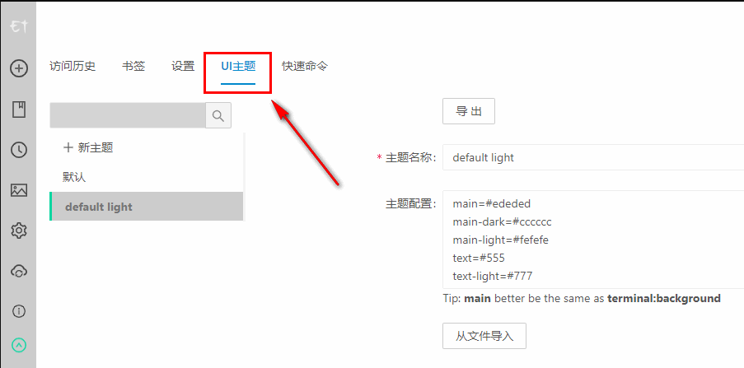Open the 快速命令 tab

pos(305,66)
